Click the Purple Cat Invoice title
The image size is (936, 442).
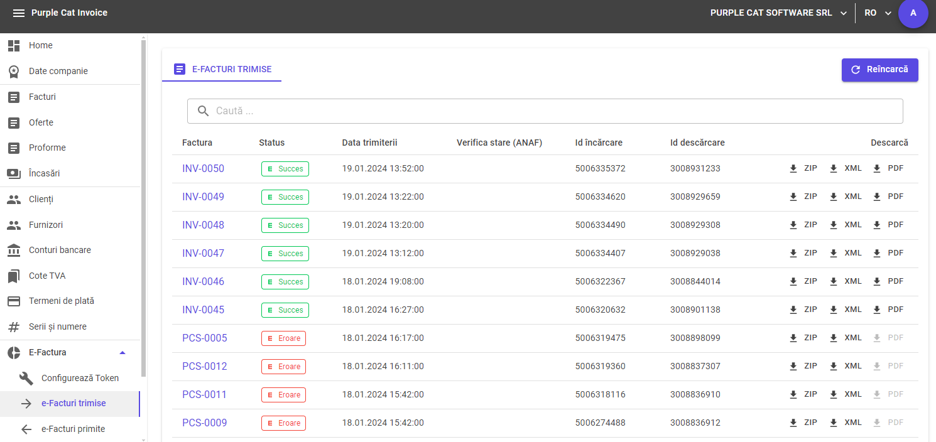[x=69, y=13]
